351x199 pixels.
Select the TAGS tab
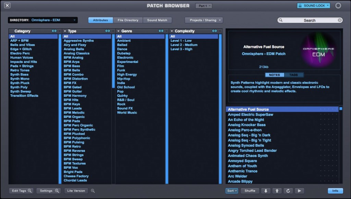pos(293,75)
